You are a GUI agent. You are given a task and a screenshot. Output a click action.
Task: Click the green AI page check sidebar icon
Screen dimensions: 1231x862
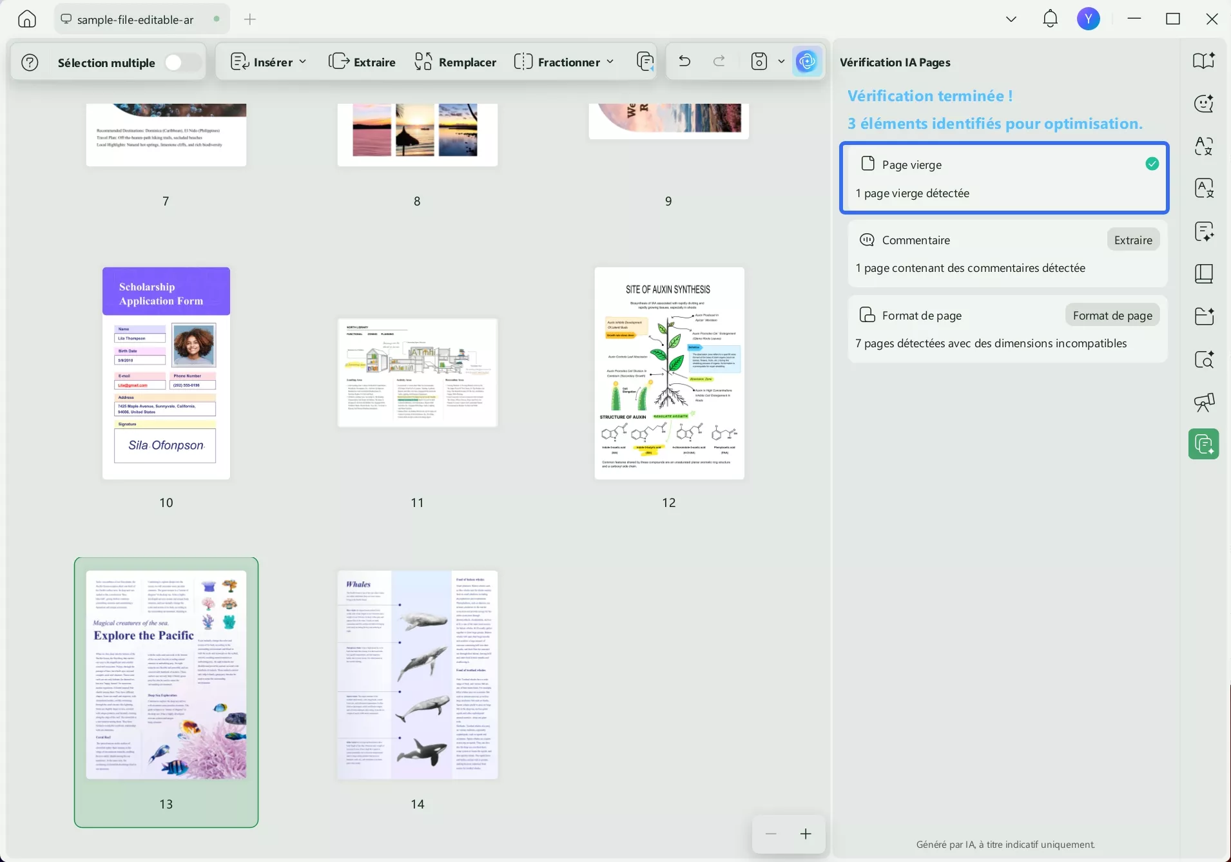point(1204,444)
